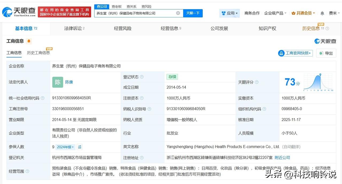
Task: Expand the 2024年报 report selector
Action: click(x=65, y=147)
